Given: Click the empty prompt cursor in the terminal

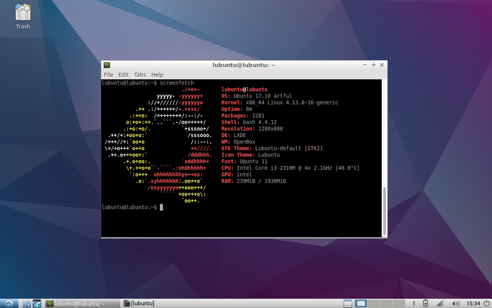Looking at the screenshot, I should pos(161,208).
